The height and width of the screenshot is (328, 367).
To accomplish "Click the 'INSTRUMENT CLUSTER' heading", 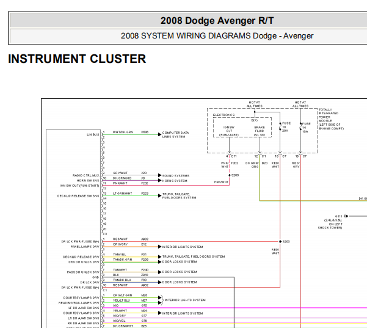I will (x=77, y=59).
